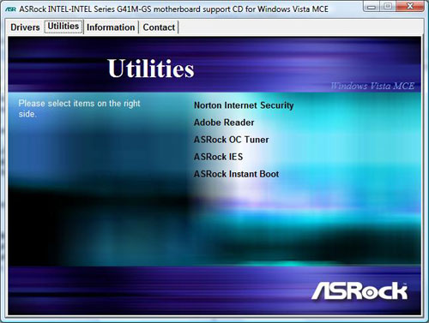Click the ASRock icon in title bar
The image size is (429, 323).
[10, 9]
